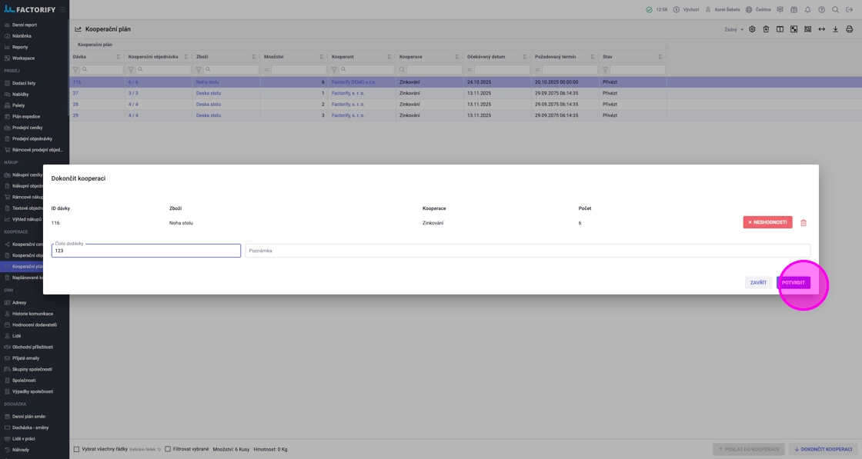Open Palety in sidebar
Image resolution: width=862 pixels, height=459 pixels.
coord(18,105)
